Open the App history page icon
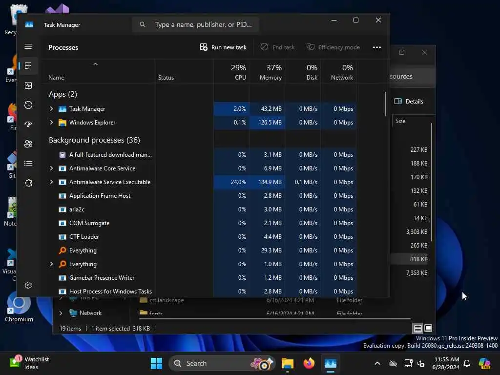This screenshot has width=500, height=375. point(28,105)
